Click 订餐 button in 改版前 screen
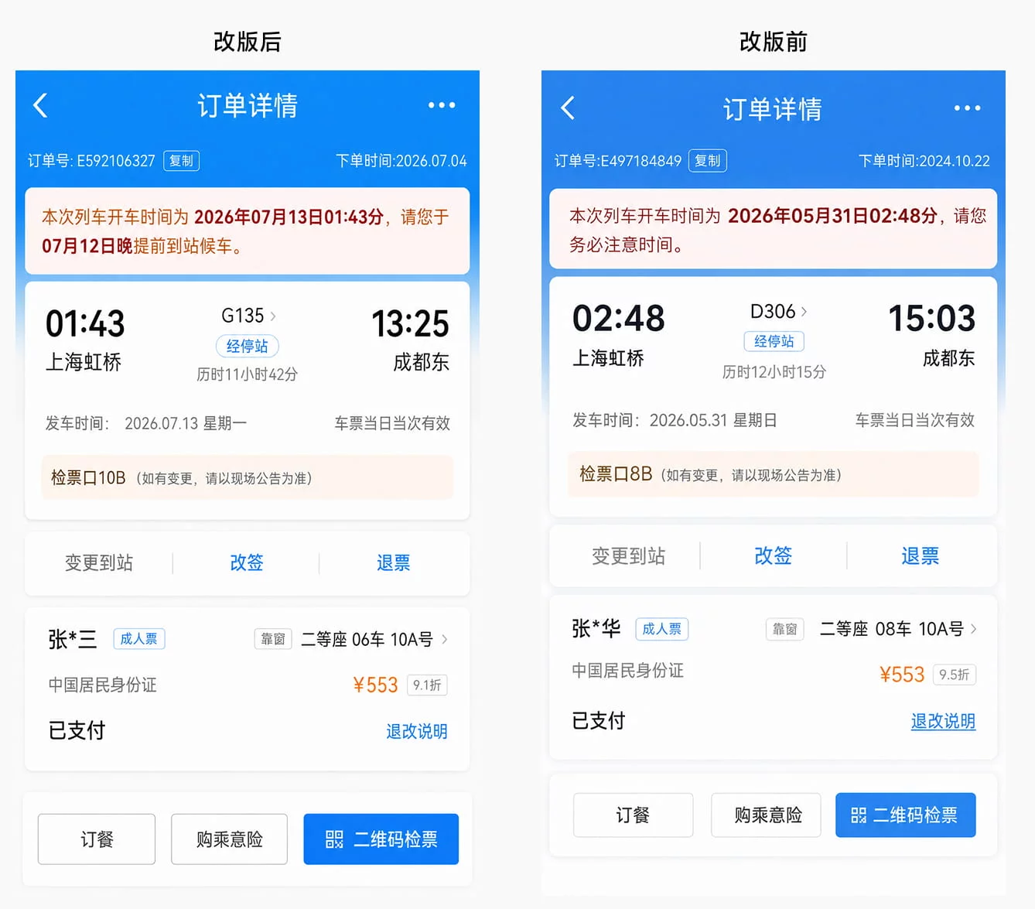Screen dimensions: 1035x909 click(x=633, y=815)
